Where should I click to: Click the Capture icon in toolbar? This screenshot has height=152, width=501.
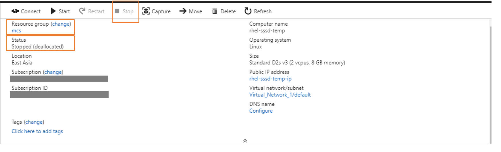146,11
